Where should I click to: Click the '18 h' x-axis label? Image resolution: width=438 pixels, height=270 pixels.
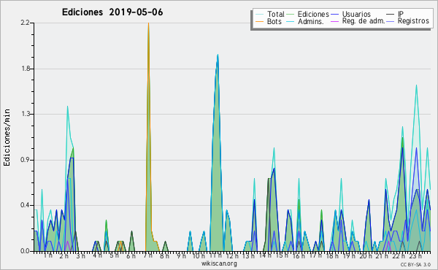[332, 255]
